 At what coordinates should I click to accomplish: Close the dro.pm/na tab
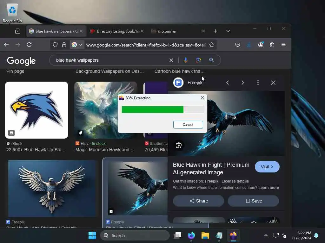[x=203, y=31]
